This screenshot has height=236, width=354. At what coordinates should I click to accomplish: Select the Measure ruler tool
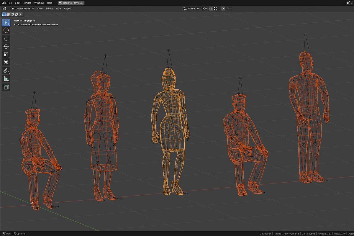pyautogui.click(x=6, y=78)
